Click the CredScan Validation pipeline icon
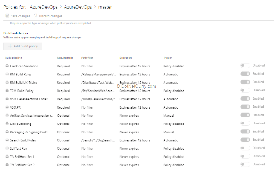The image size is (274, 173). [7, 66]
